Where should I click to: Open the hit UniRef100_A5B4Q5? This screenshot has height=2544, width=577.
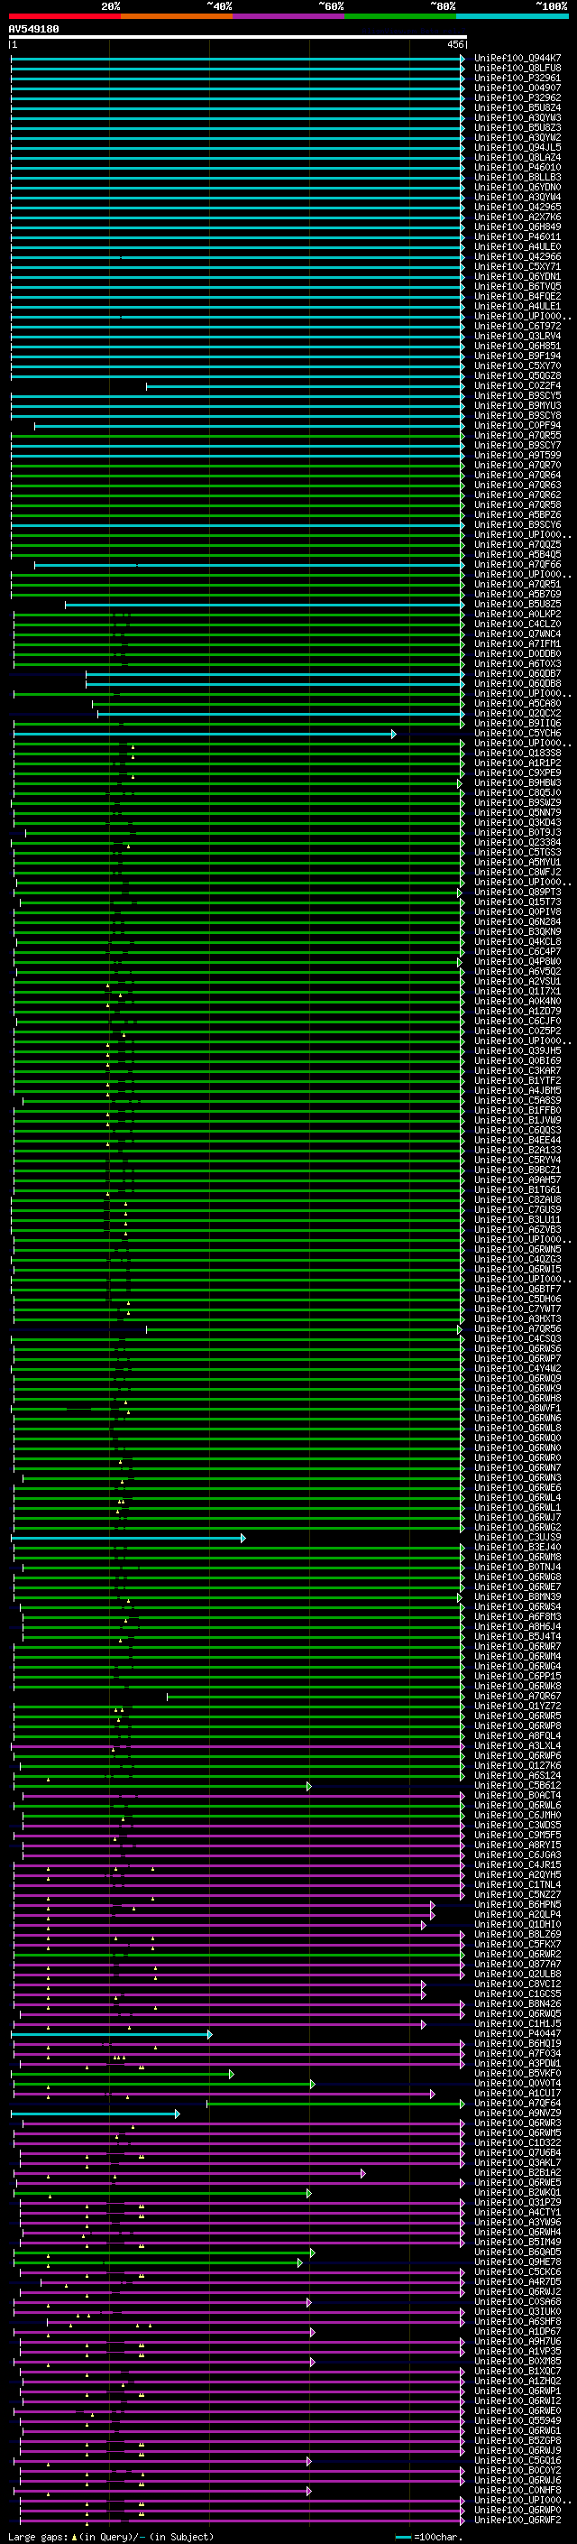(517, 554)
